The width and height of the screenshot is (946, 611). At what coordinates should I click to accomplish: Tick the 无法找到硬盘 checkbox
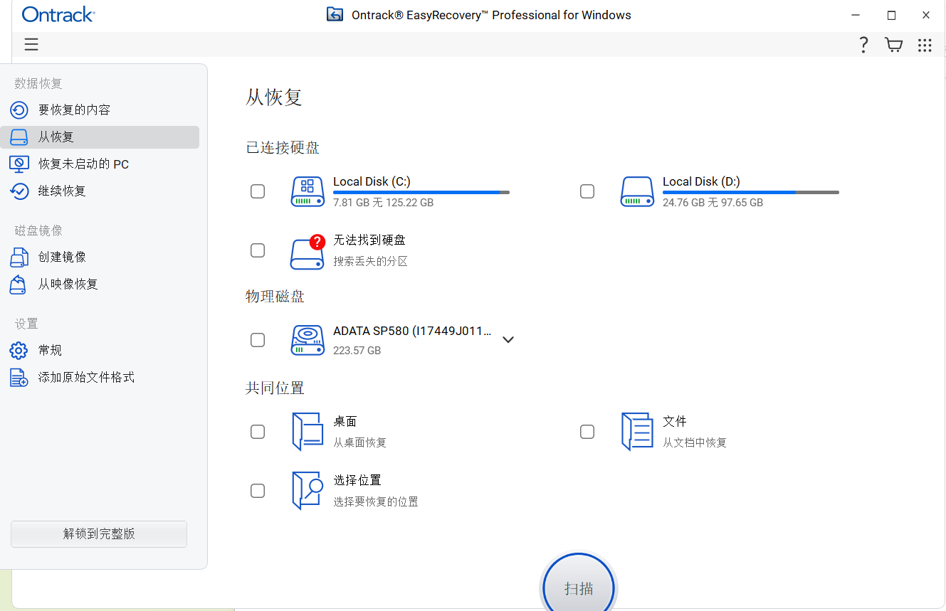[258, 250]
